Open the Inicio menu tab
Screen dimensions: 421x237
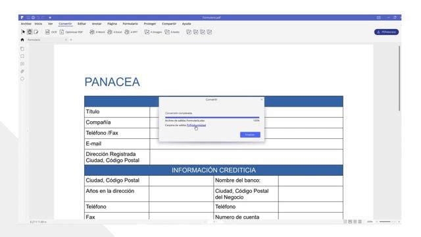tap(38, 24)
